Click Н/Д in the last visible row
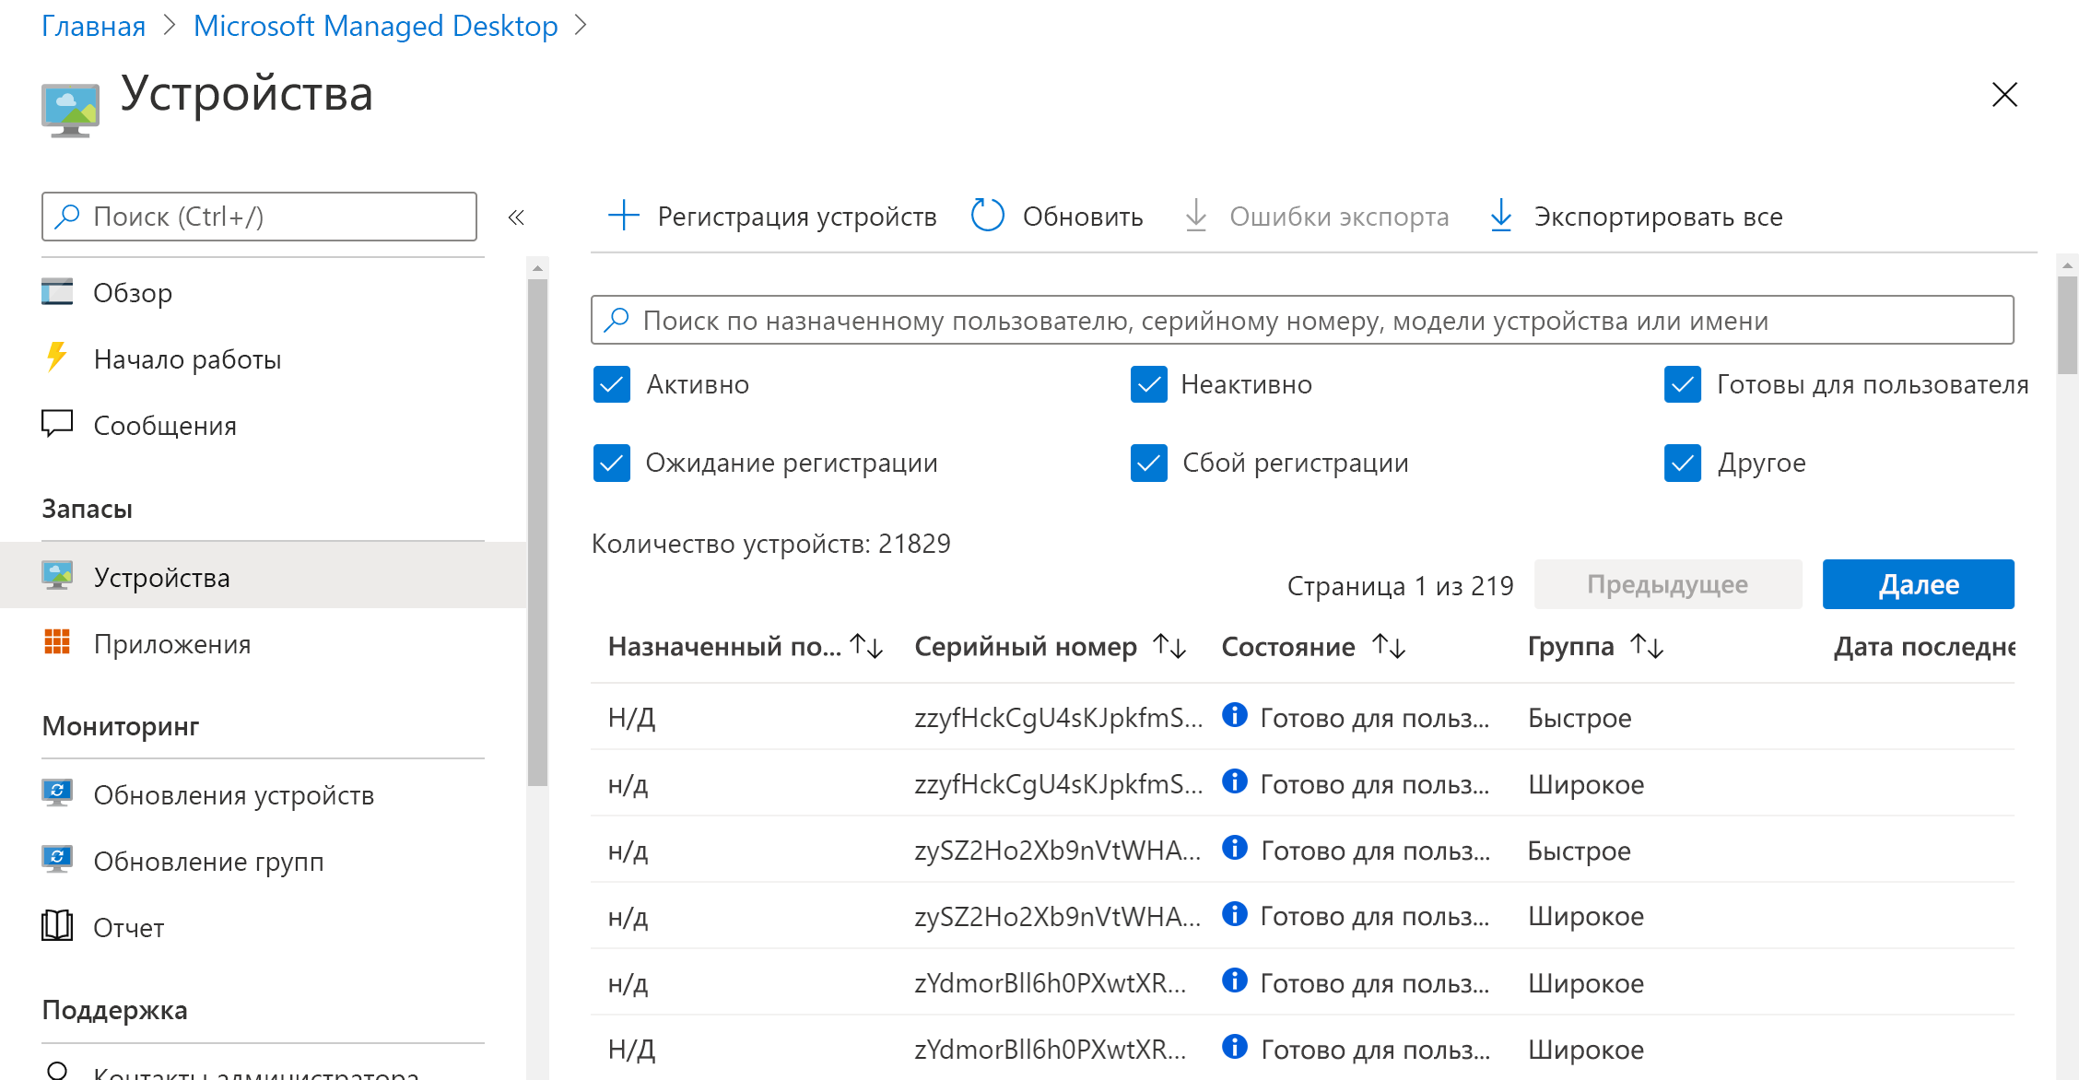 (x=631, y=1049)
